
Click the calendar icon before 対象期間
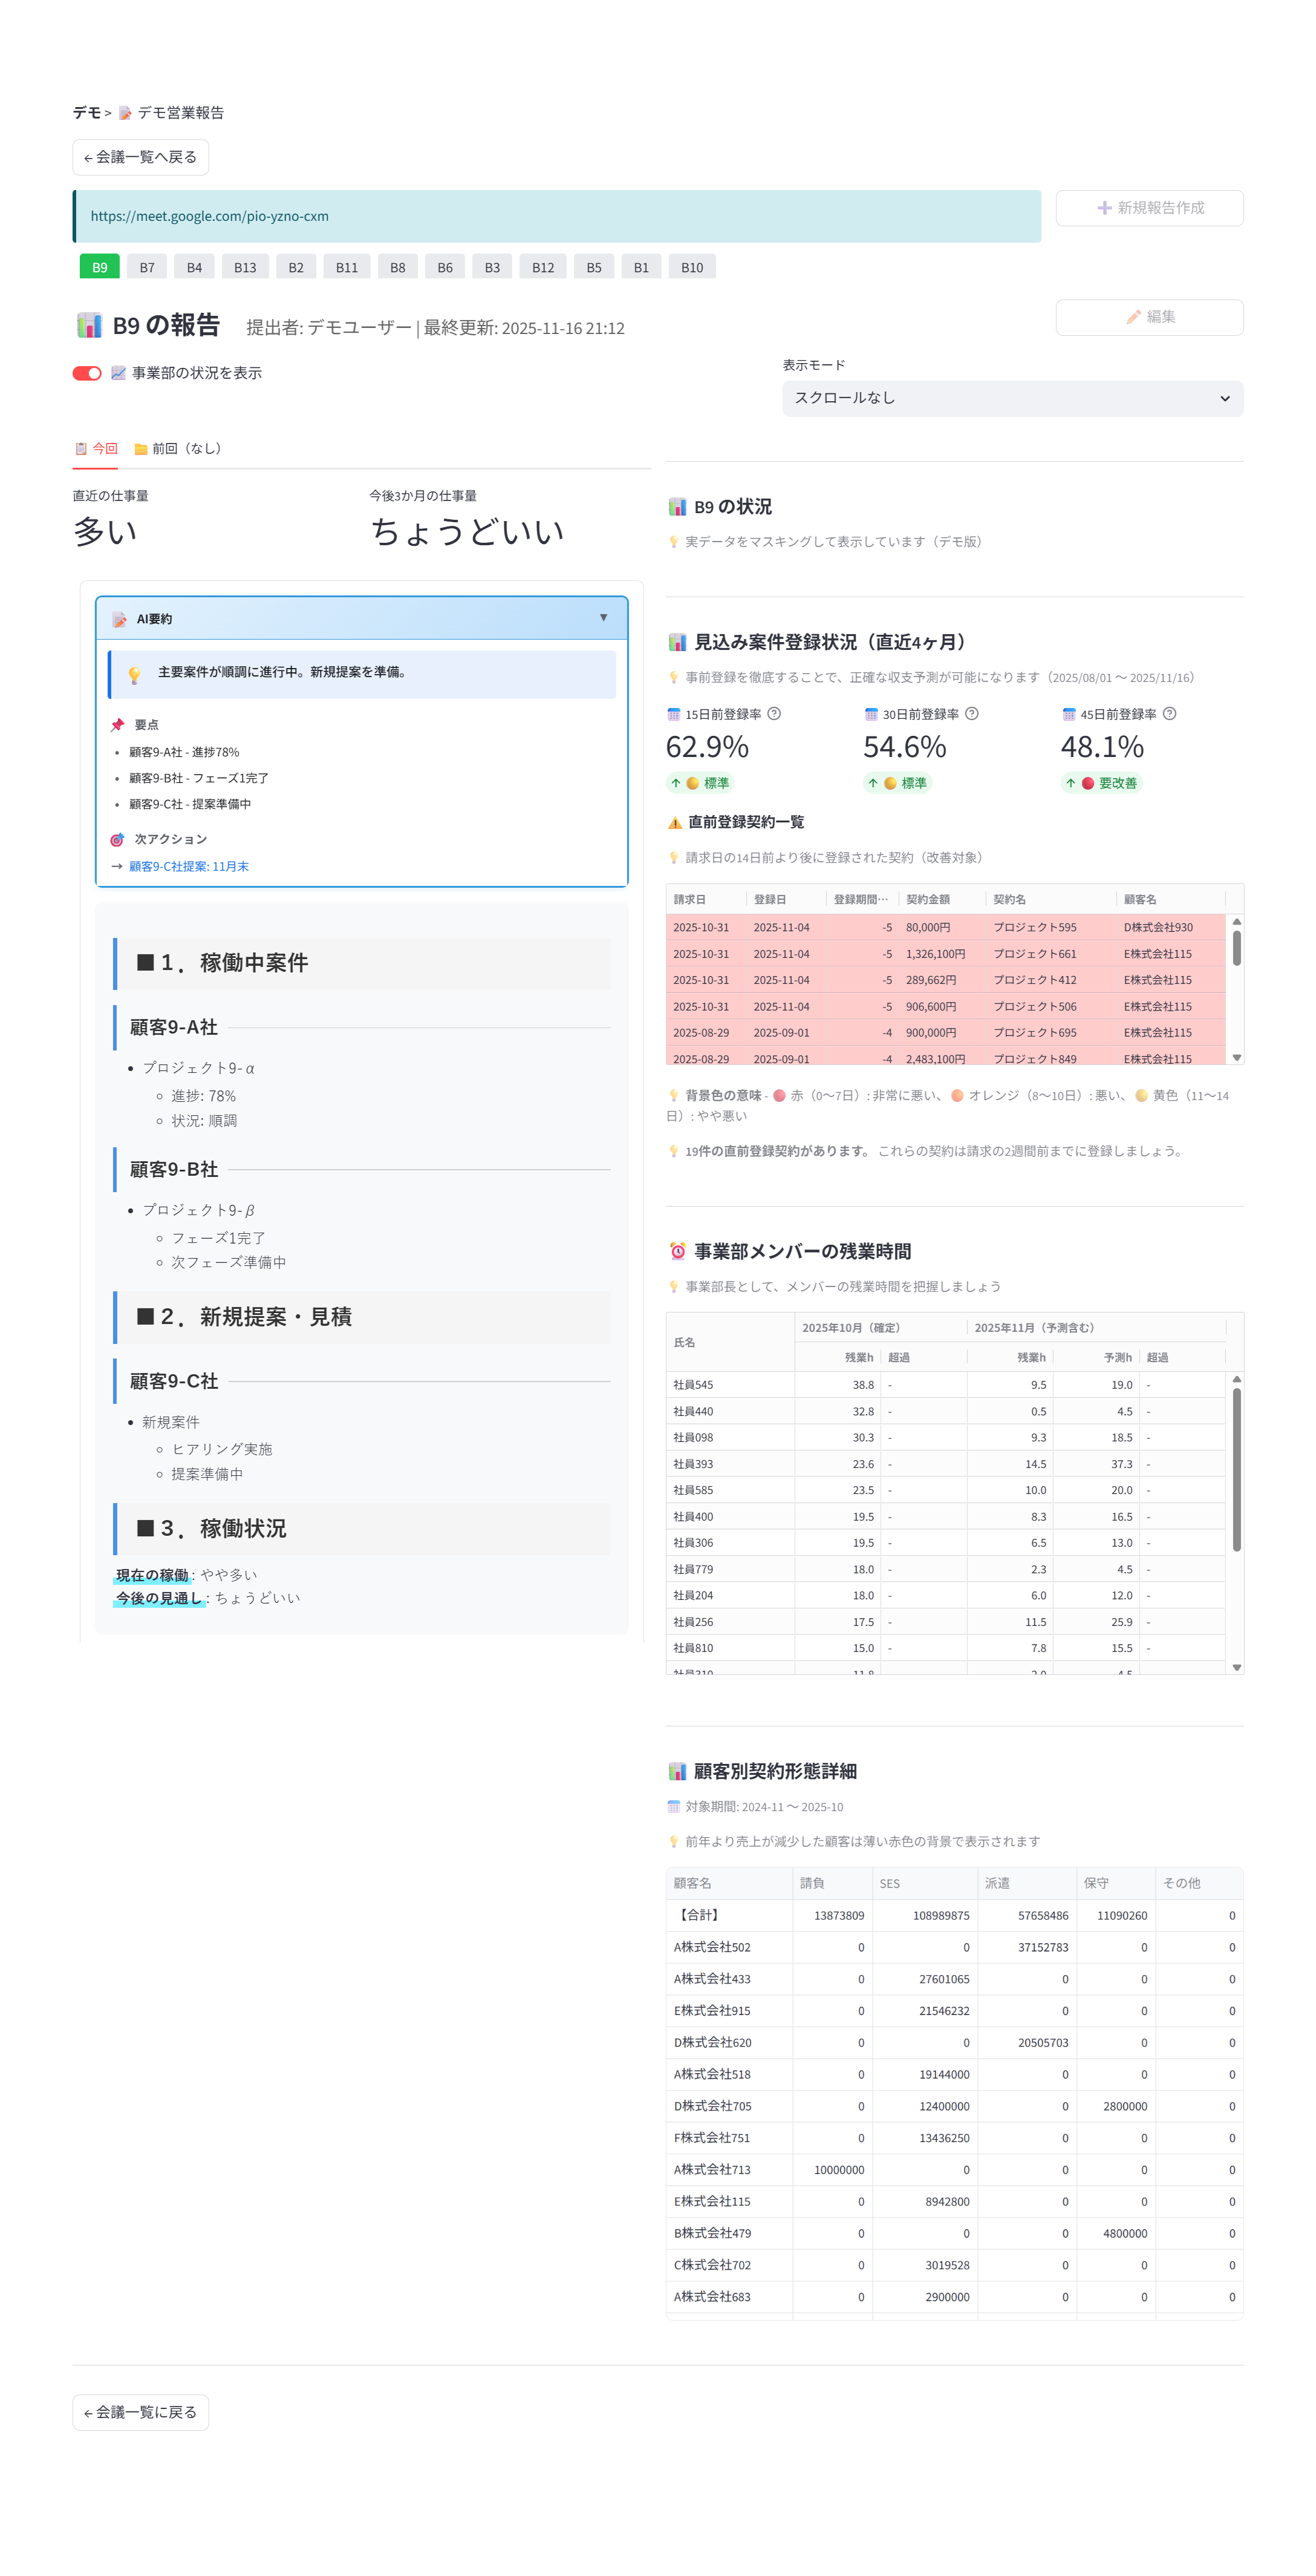(x=674, y=1806)
